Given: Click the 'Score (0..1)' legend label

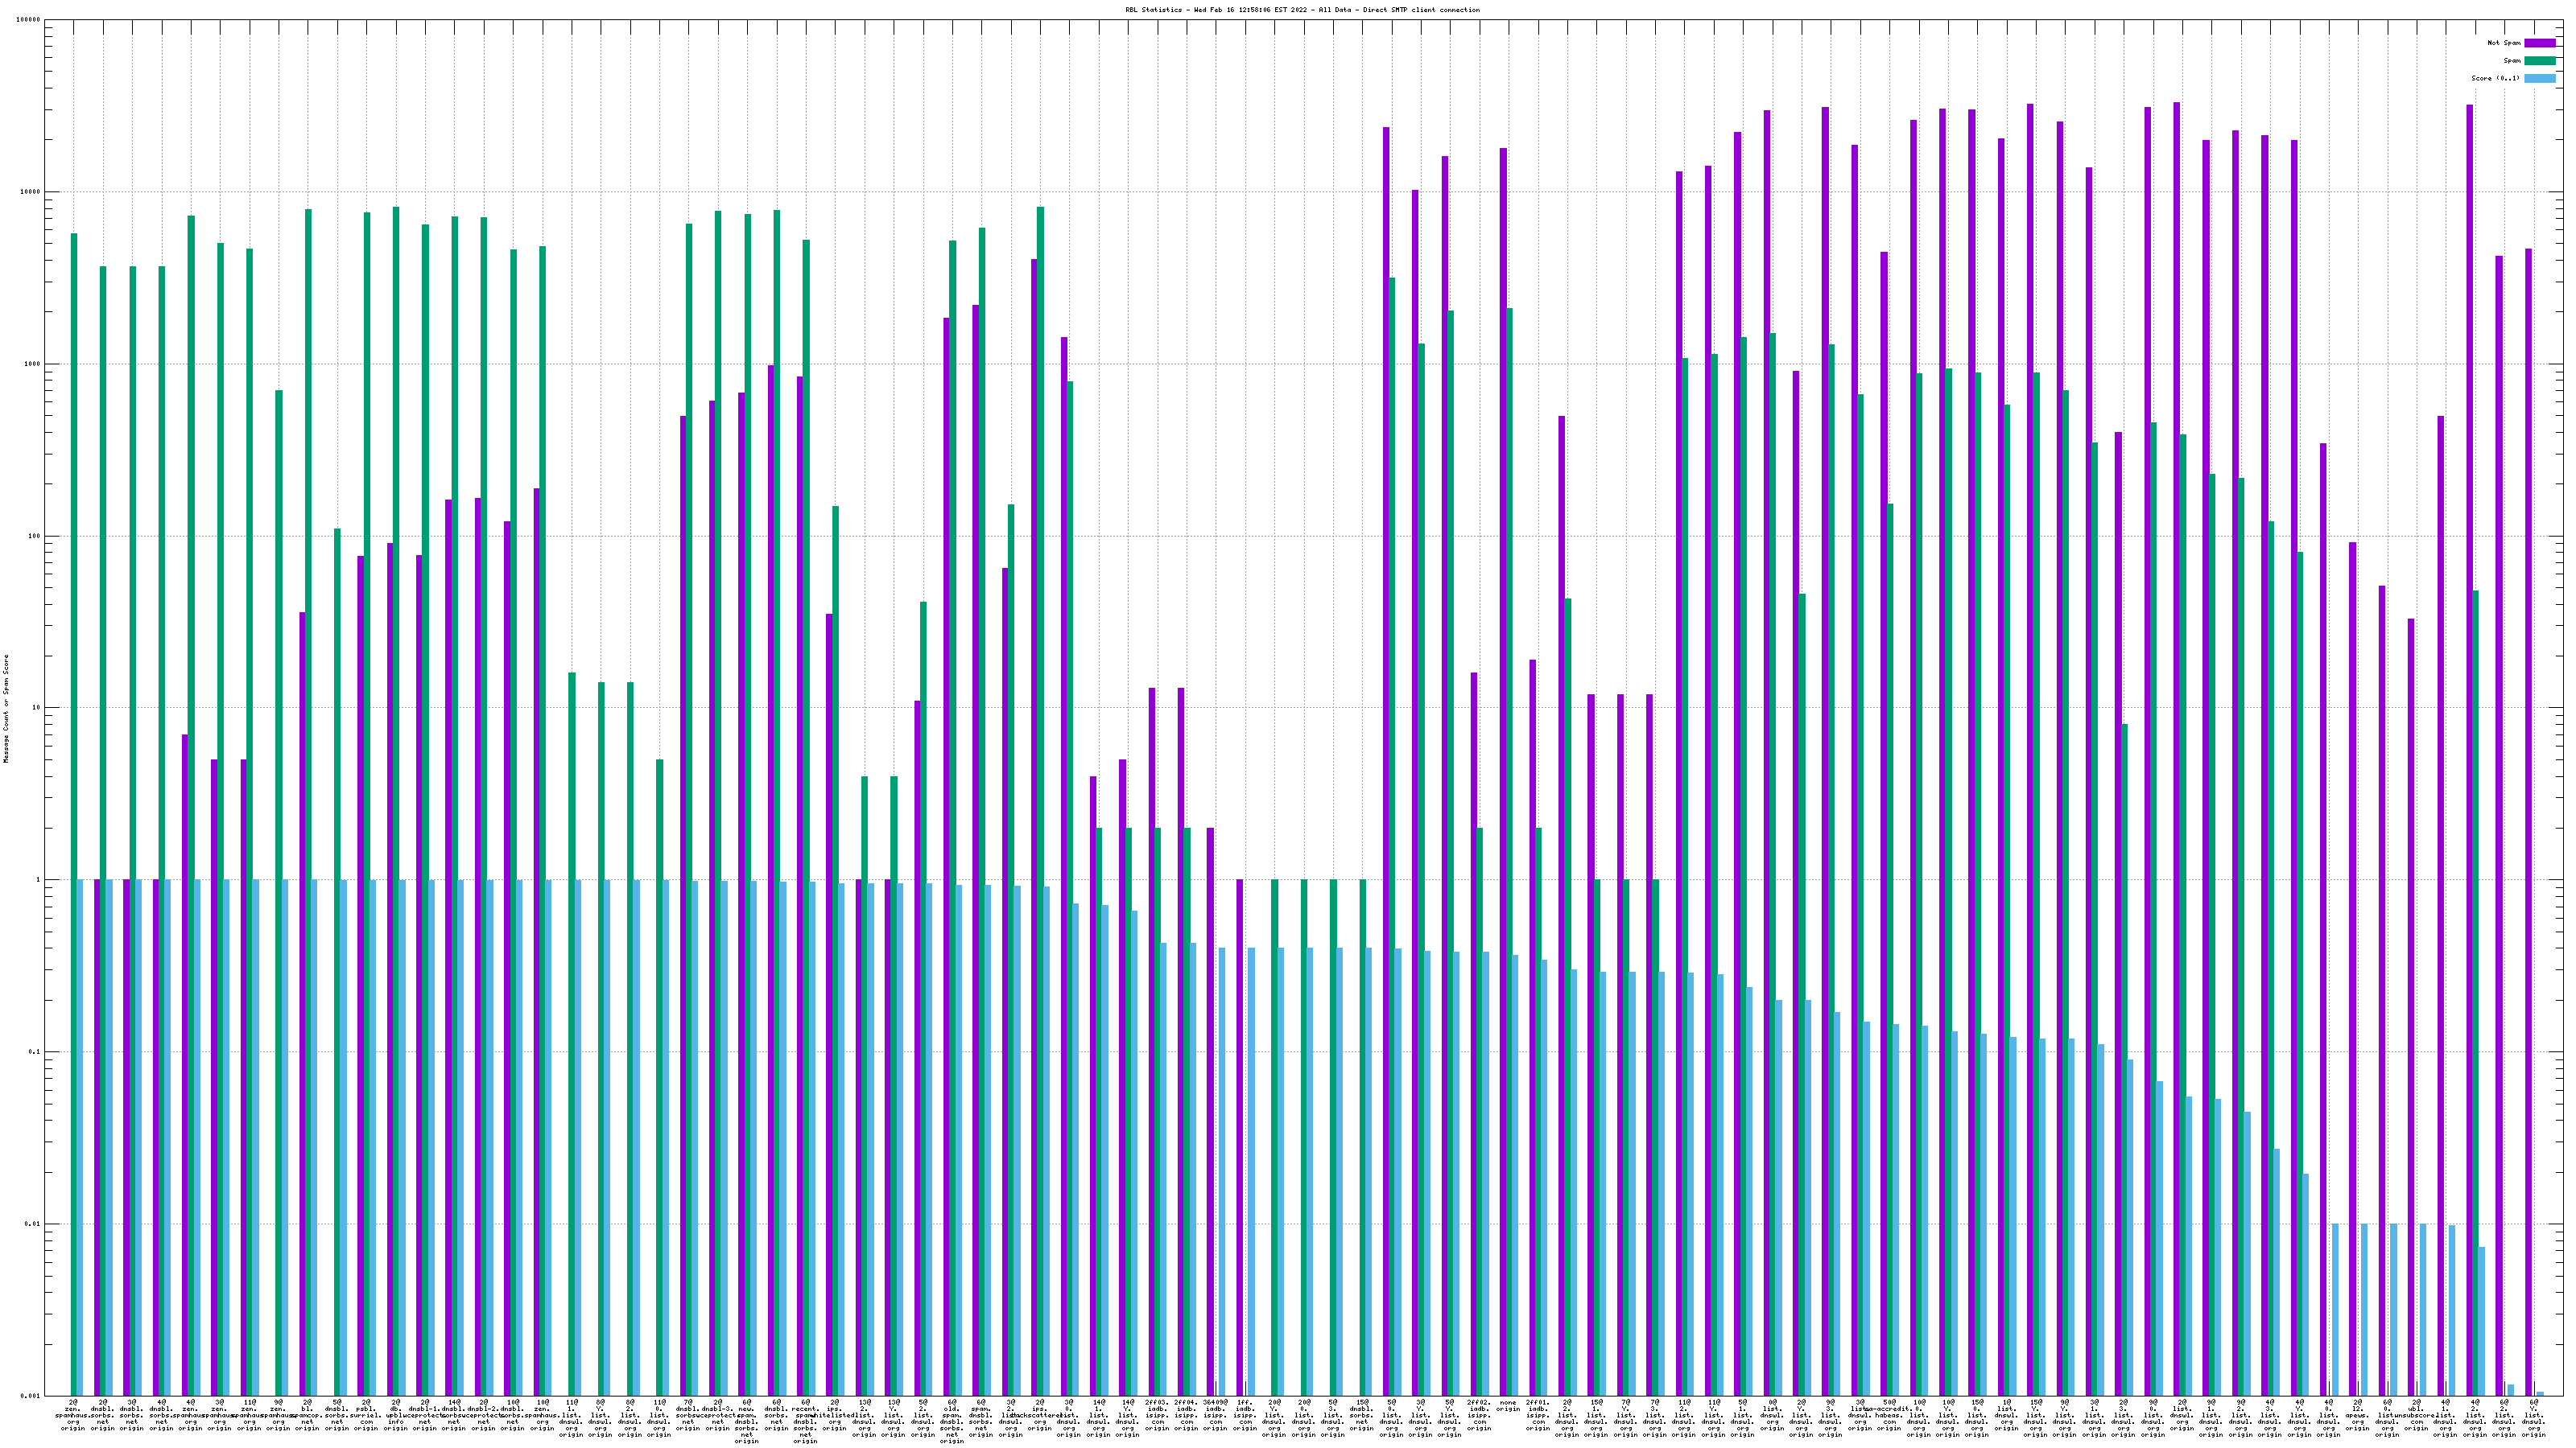Looking at the screenshot, I should [x=2496, y=78].
